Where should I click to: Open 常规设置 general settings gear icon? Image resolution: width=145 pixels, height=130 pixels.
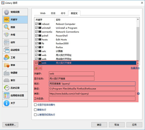6,12
